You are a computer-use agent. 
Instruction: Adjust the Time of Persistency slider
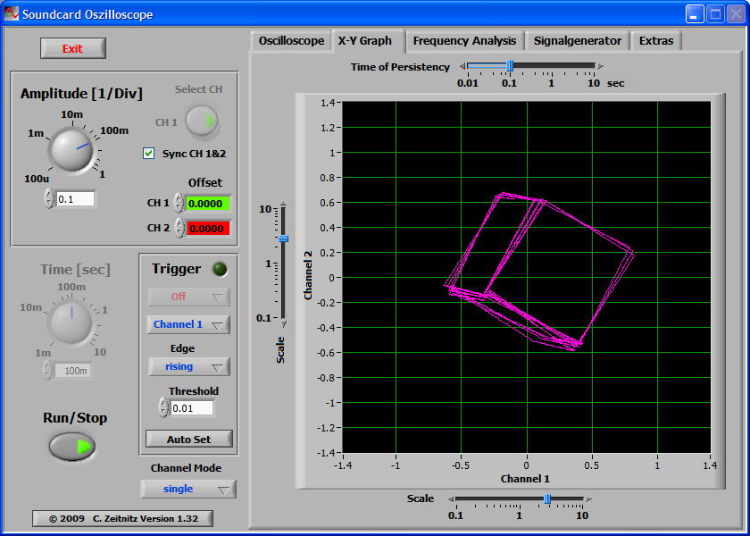(x=510, y=65)
